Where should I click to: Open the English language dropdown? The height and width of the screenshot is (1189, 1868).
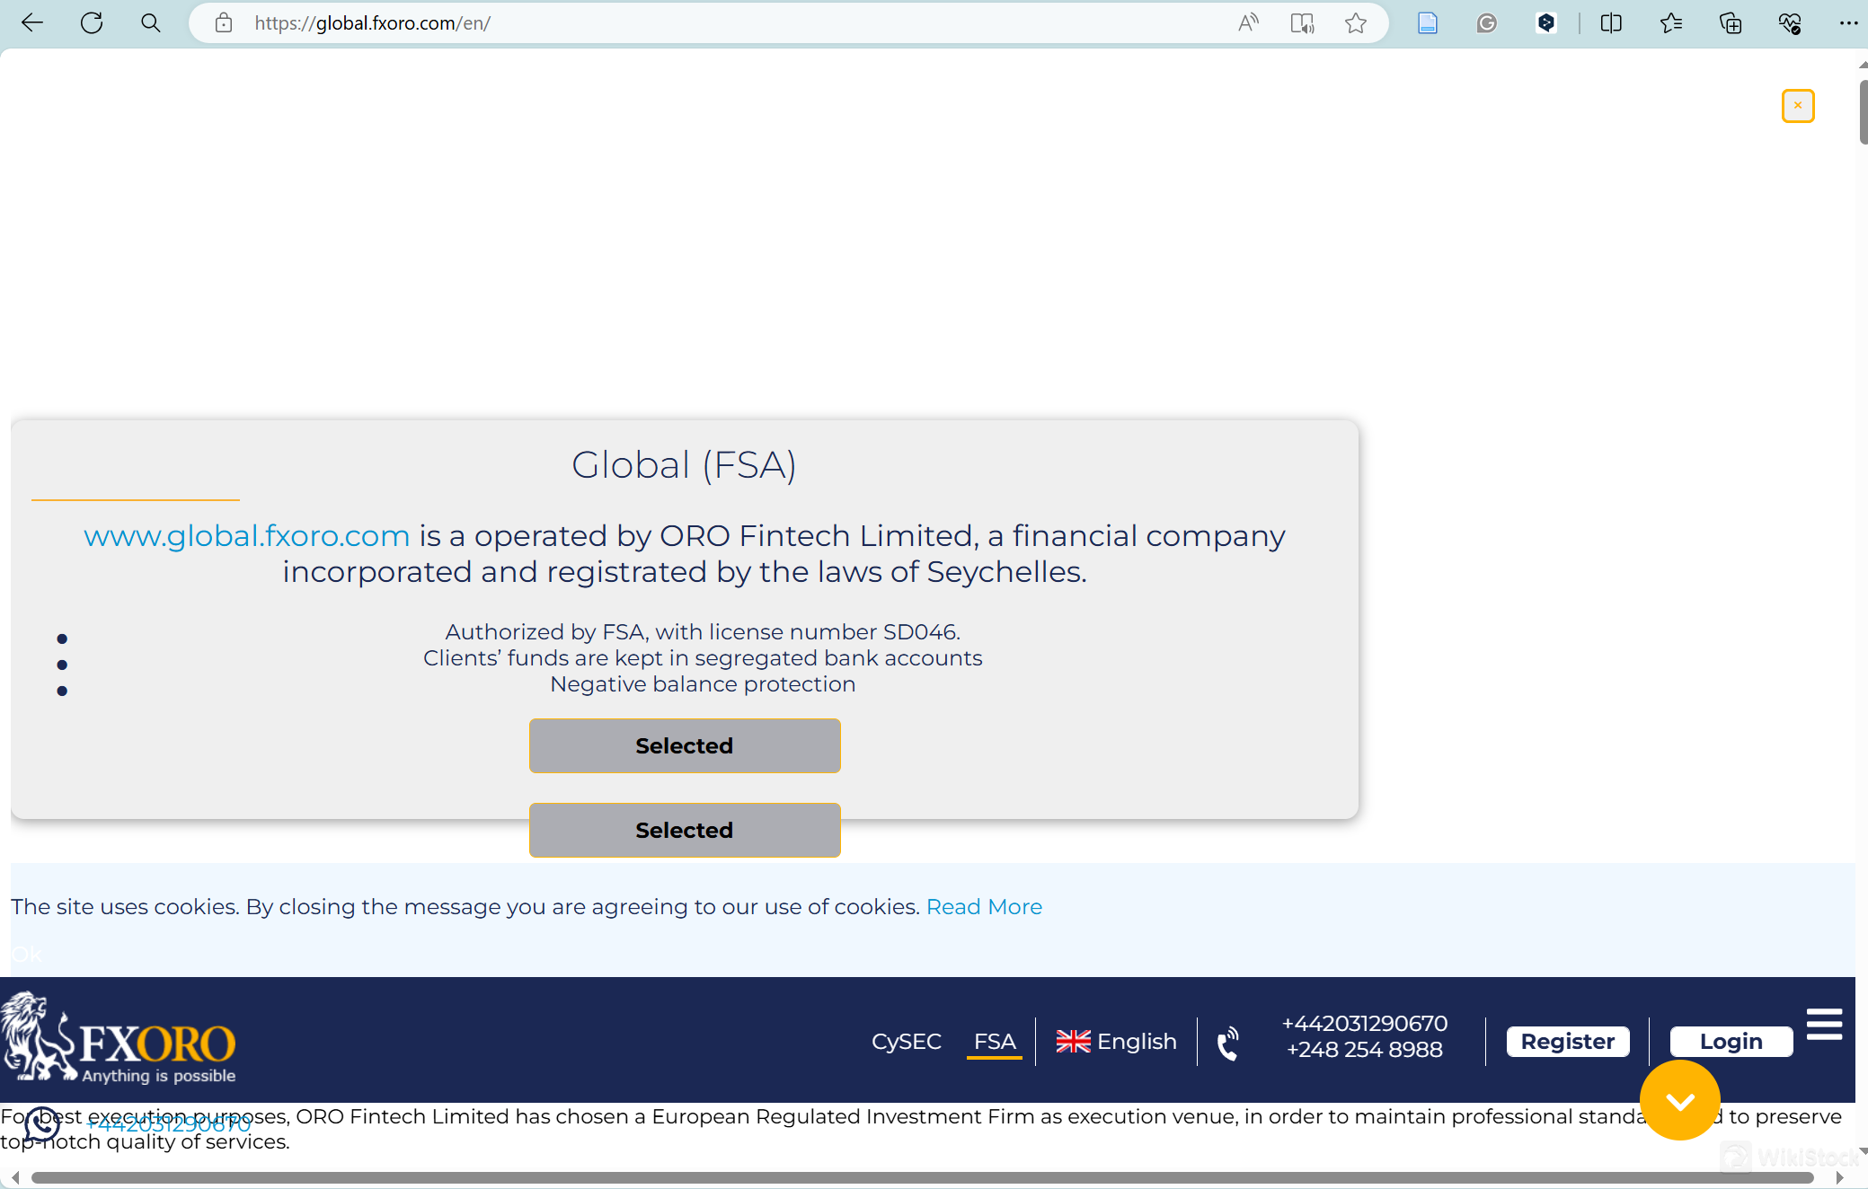point(1116,1042)
